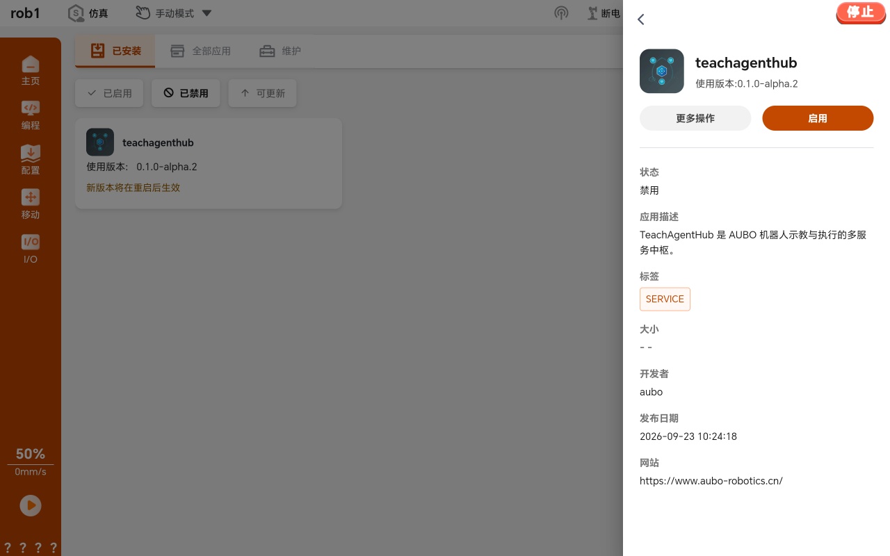This screenshot has width=890, height=556.
Task: Click the release date 2026-09-23 10:24:18
Action: [688, 436]
